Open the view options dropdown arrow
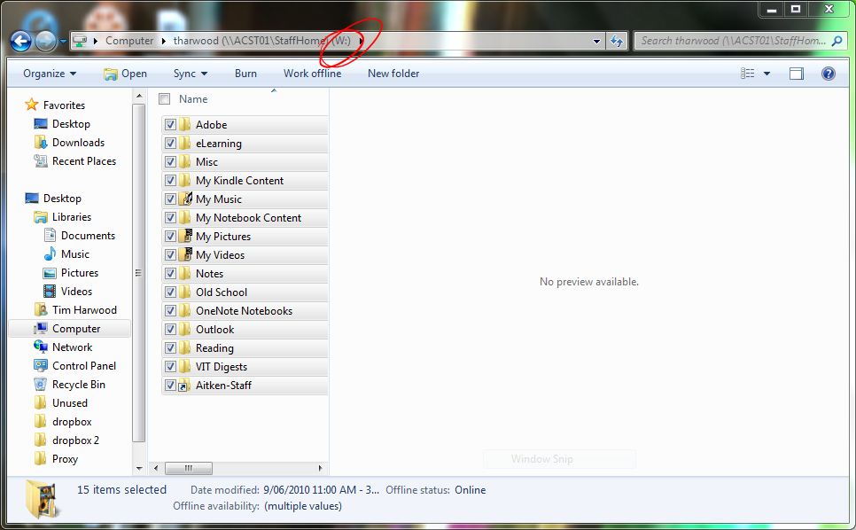This screenshot has width=856, height=530. (x=767, y=74)
